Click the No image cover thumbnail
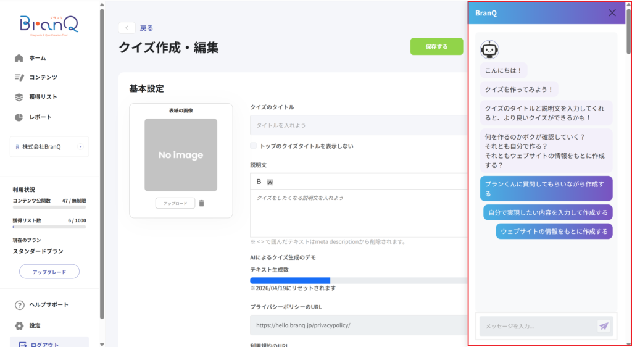Viewport: 632px width, 347px height. 181,155
